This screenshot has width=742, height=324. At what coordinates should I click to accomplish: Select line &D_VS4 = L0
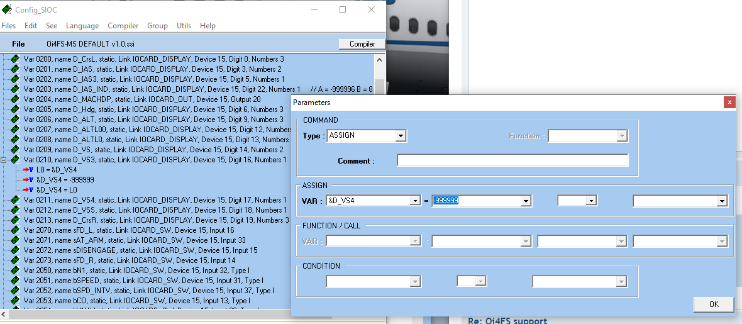pos(57,190)
